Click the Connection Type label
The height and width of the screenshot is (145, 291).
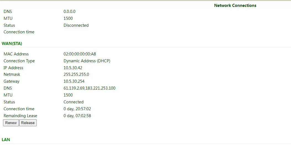click(19, 61)
